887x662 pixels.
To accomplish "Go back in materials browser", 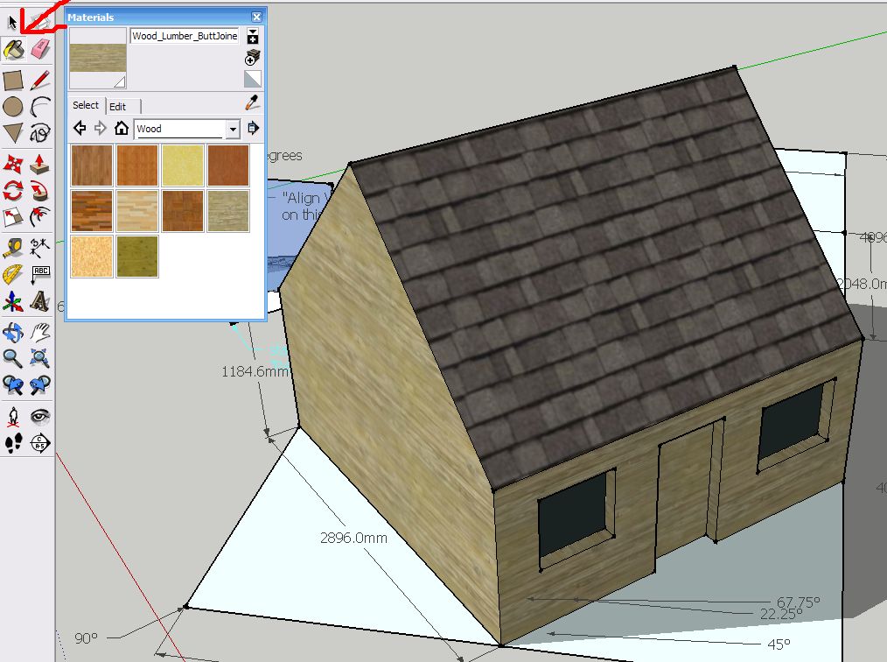I will (80, 129).
